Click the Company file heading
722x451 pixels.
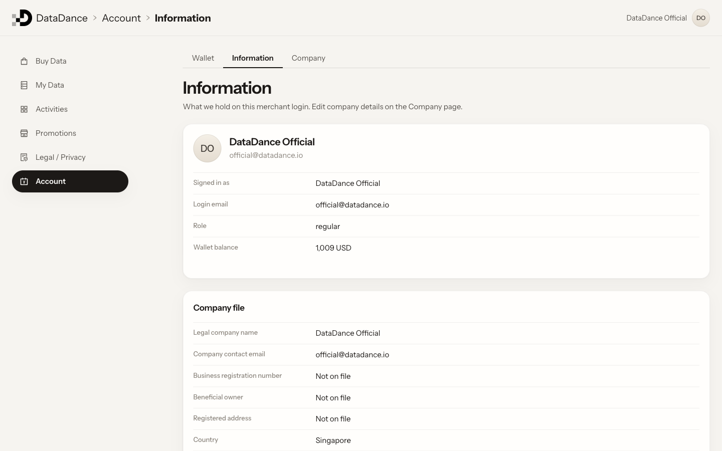(x=219, y=308)
